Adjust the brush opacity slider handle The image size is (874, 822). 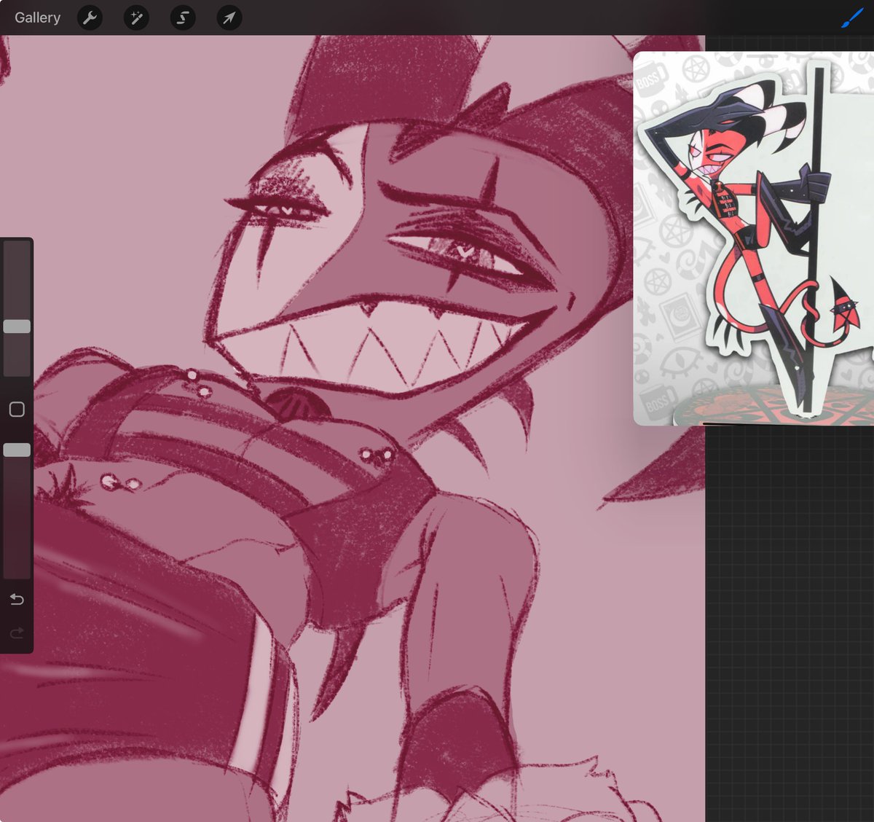click(17, 450)
